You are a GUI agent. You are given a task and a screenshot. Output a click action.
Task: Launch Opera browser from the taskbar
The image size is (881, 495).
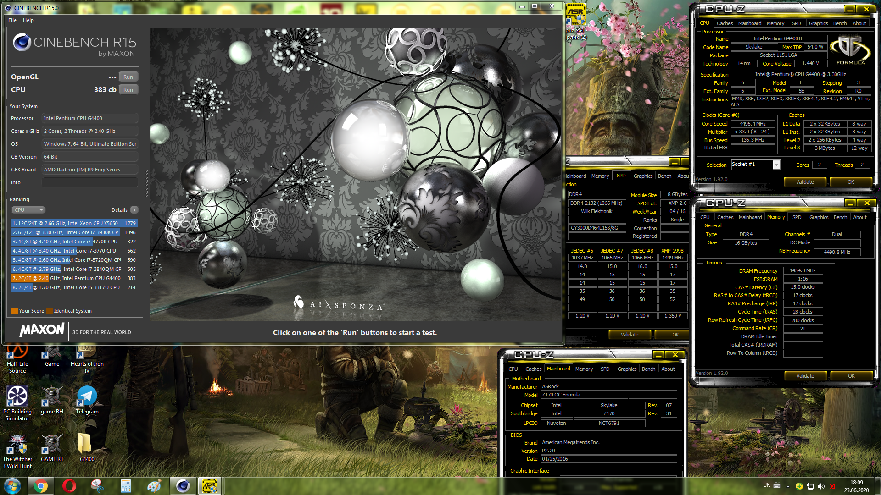[69, 485]
